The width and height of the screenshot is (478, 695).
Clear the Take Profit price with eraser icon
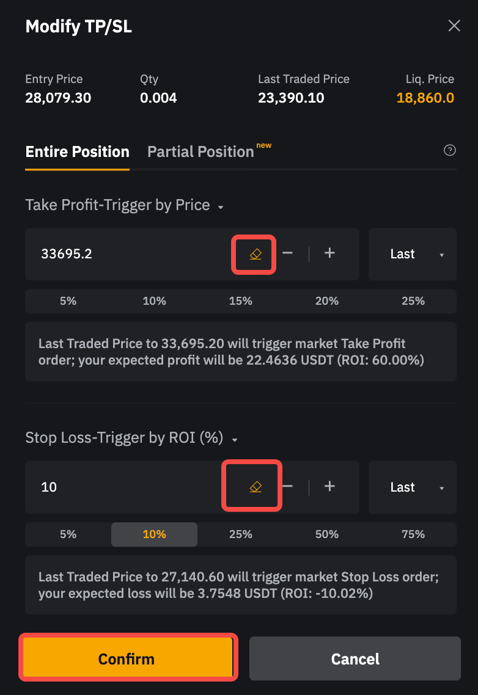point(256,254)
